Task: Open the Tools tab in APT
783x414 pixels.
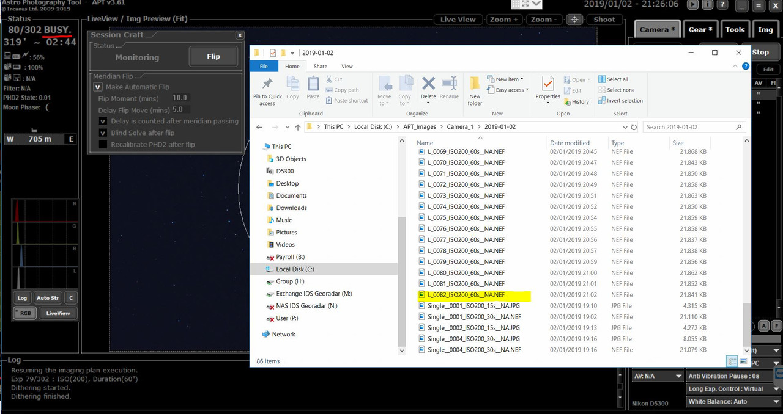Action: pos(735,29)
